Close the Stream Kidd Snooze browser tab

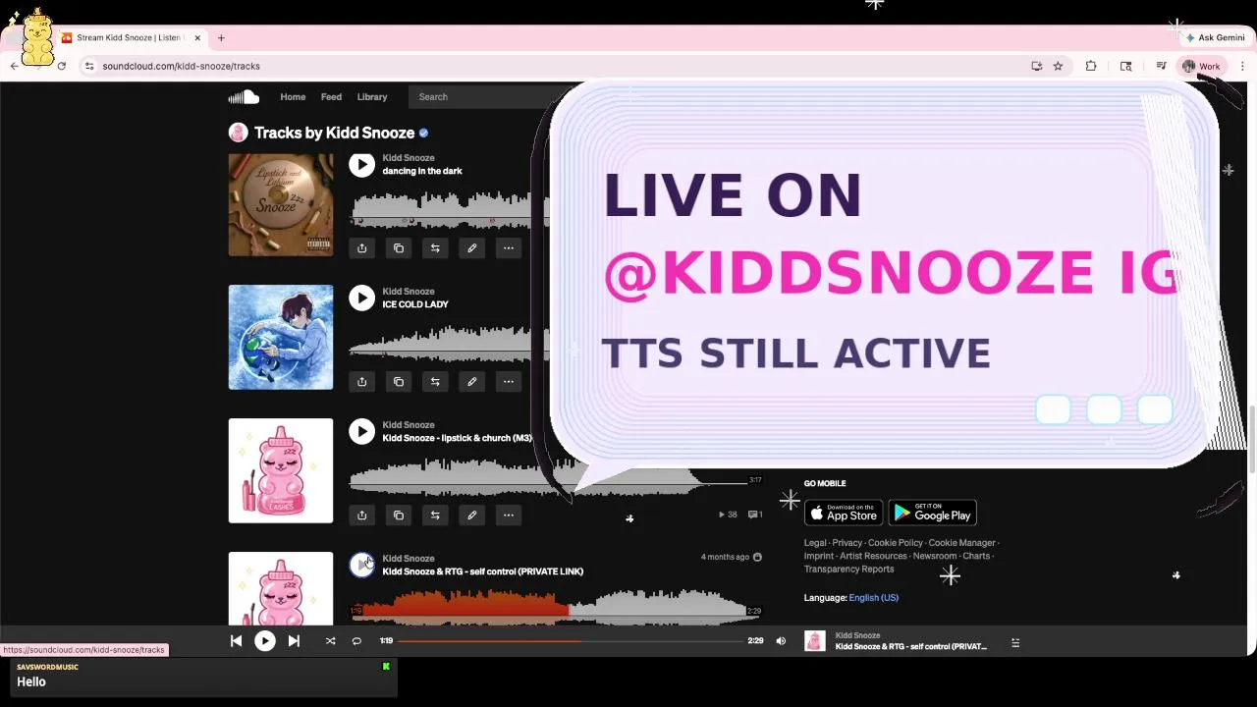pos(197,38)
